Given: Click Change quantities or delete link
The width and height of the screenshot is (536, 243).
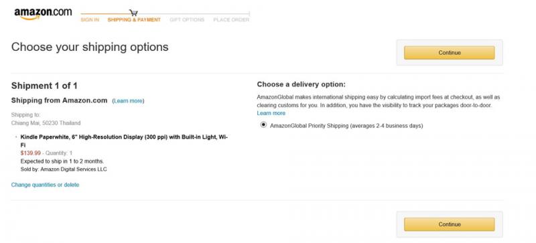Looking at the screenshot, I should click(45, 185).
